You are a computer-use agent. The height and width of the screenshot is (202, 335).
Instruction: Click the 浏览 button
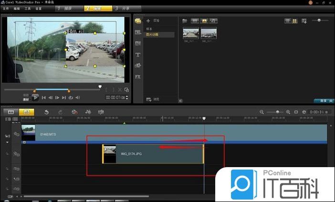pyautogui.click(x=153, y=99)
